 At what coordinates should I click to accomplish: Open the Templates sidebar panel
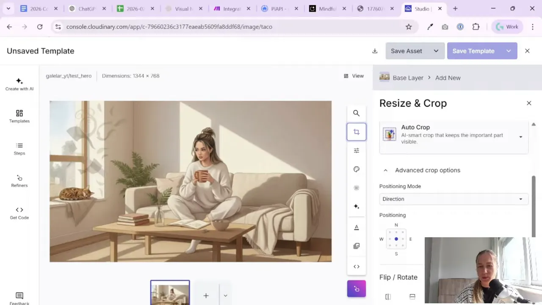point(19,116)
